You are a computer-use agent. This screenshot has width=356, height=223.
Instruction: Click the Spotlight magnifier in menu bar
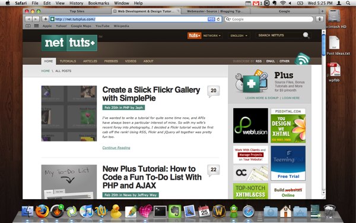tap(348, 3)
